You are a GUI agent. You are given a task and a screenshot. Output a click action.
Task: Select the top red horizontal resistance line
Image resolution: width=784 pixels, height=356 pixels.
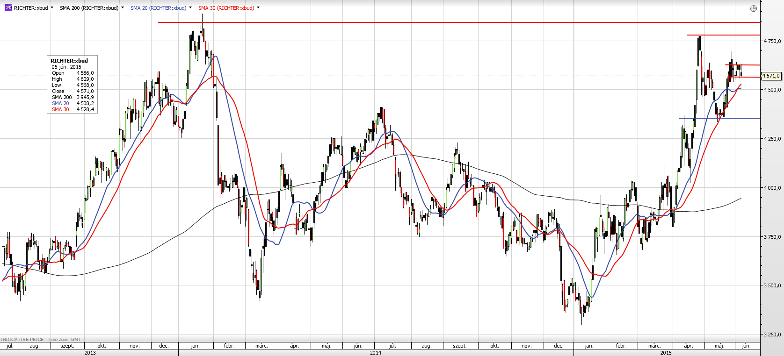click(x=459, y=22)
